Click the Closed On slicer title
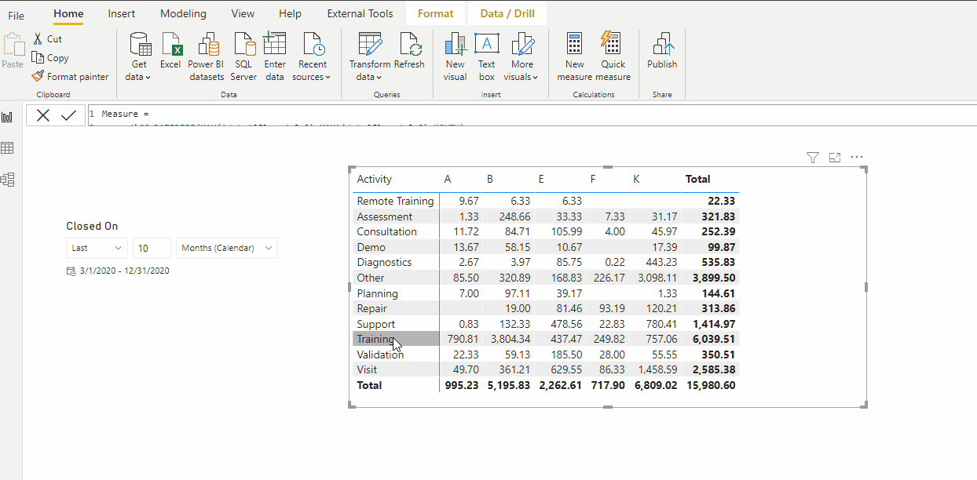 tap(92, 226)
